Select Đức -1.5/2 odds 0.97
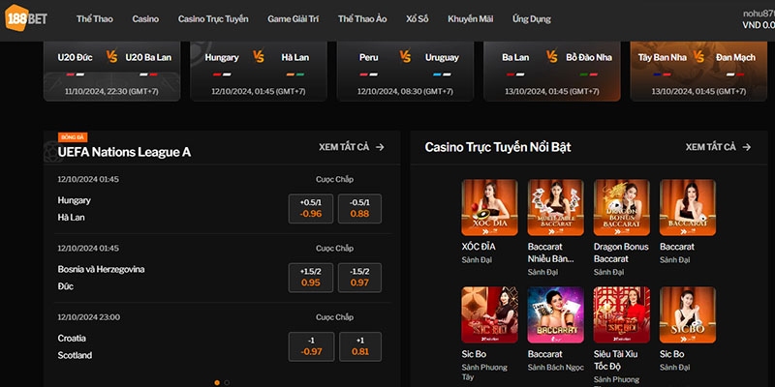The width and height of the screenshot is (775, 387). pos(359,278)
